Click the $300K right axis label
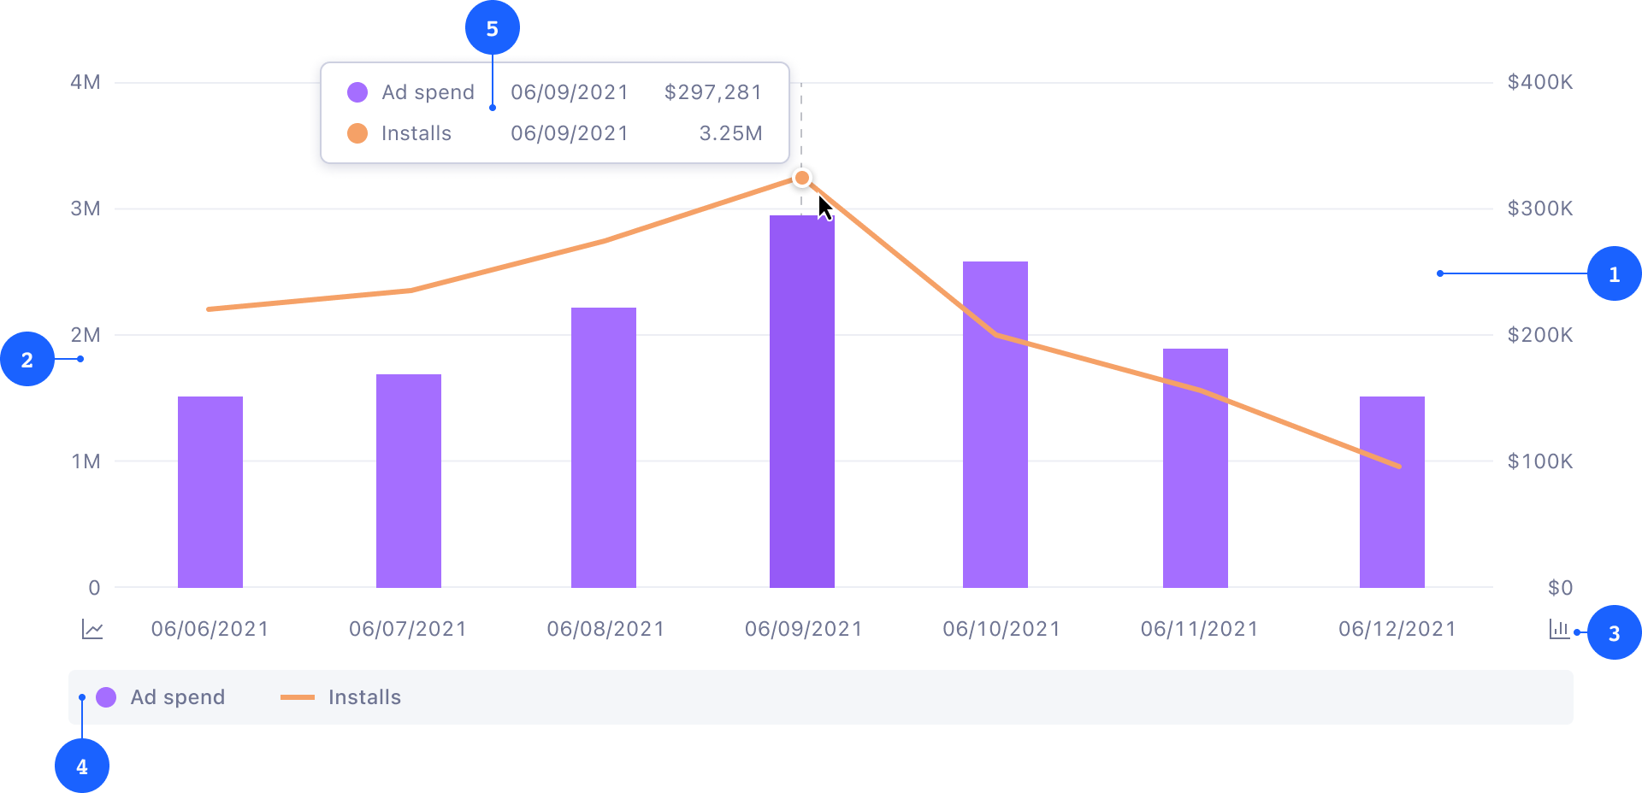1642x793 pixels. [1540, 209]
